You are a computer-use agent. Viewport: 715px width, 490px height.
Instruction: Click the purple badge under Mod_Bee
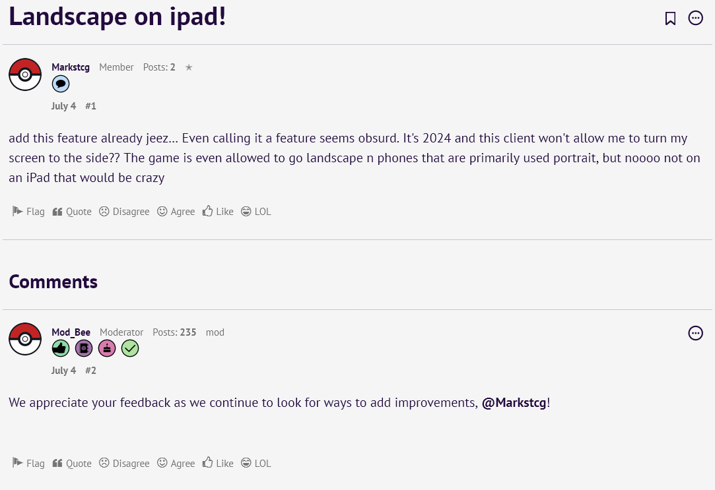pyautogui.click(x=84, y=348)
